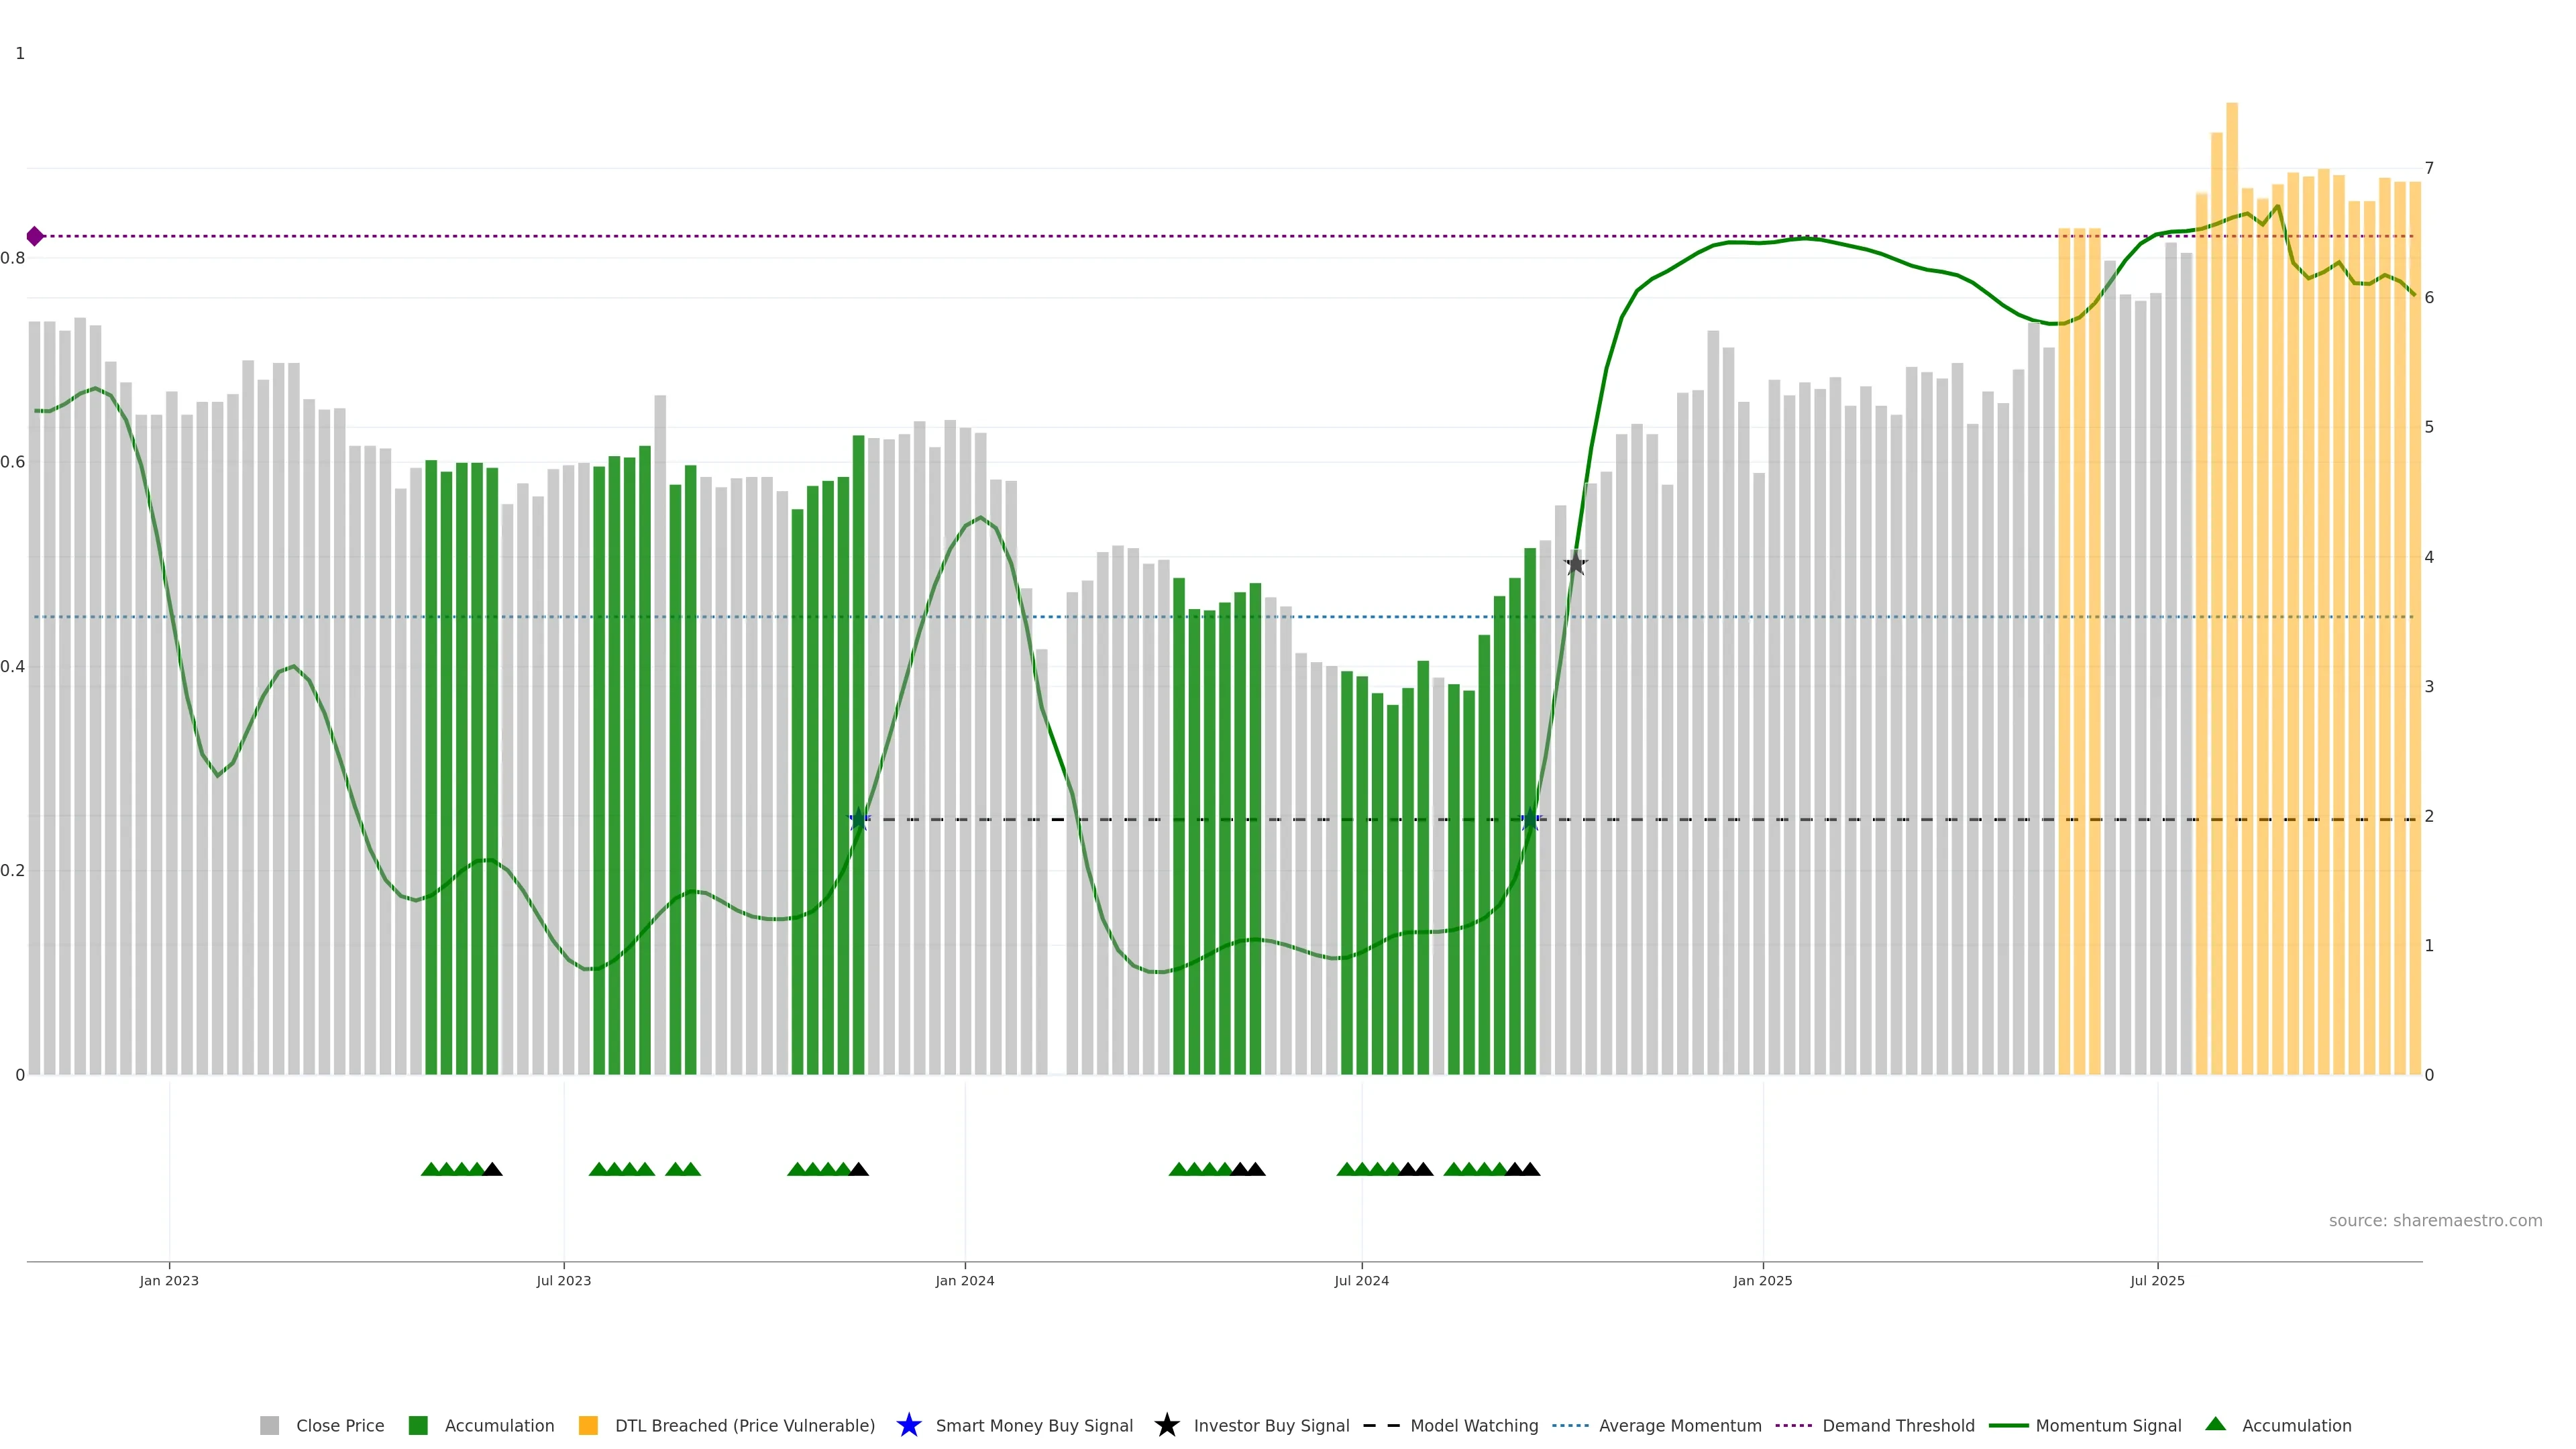2576x1449 pixels.
Task: Click the Investor Buy Signal star on chart
Action: (x=1575, y=564)
